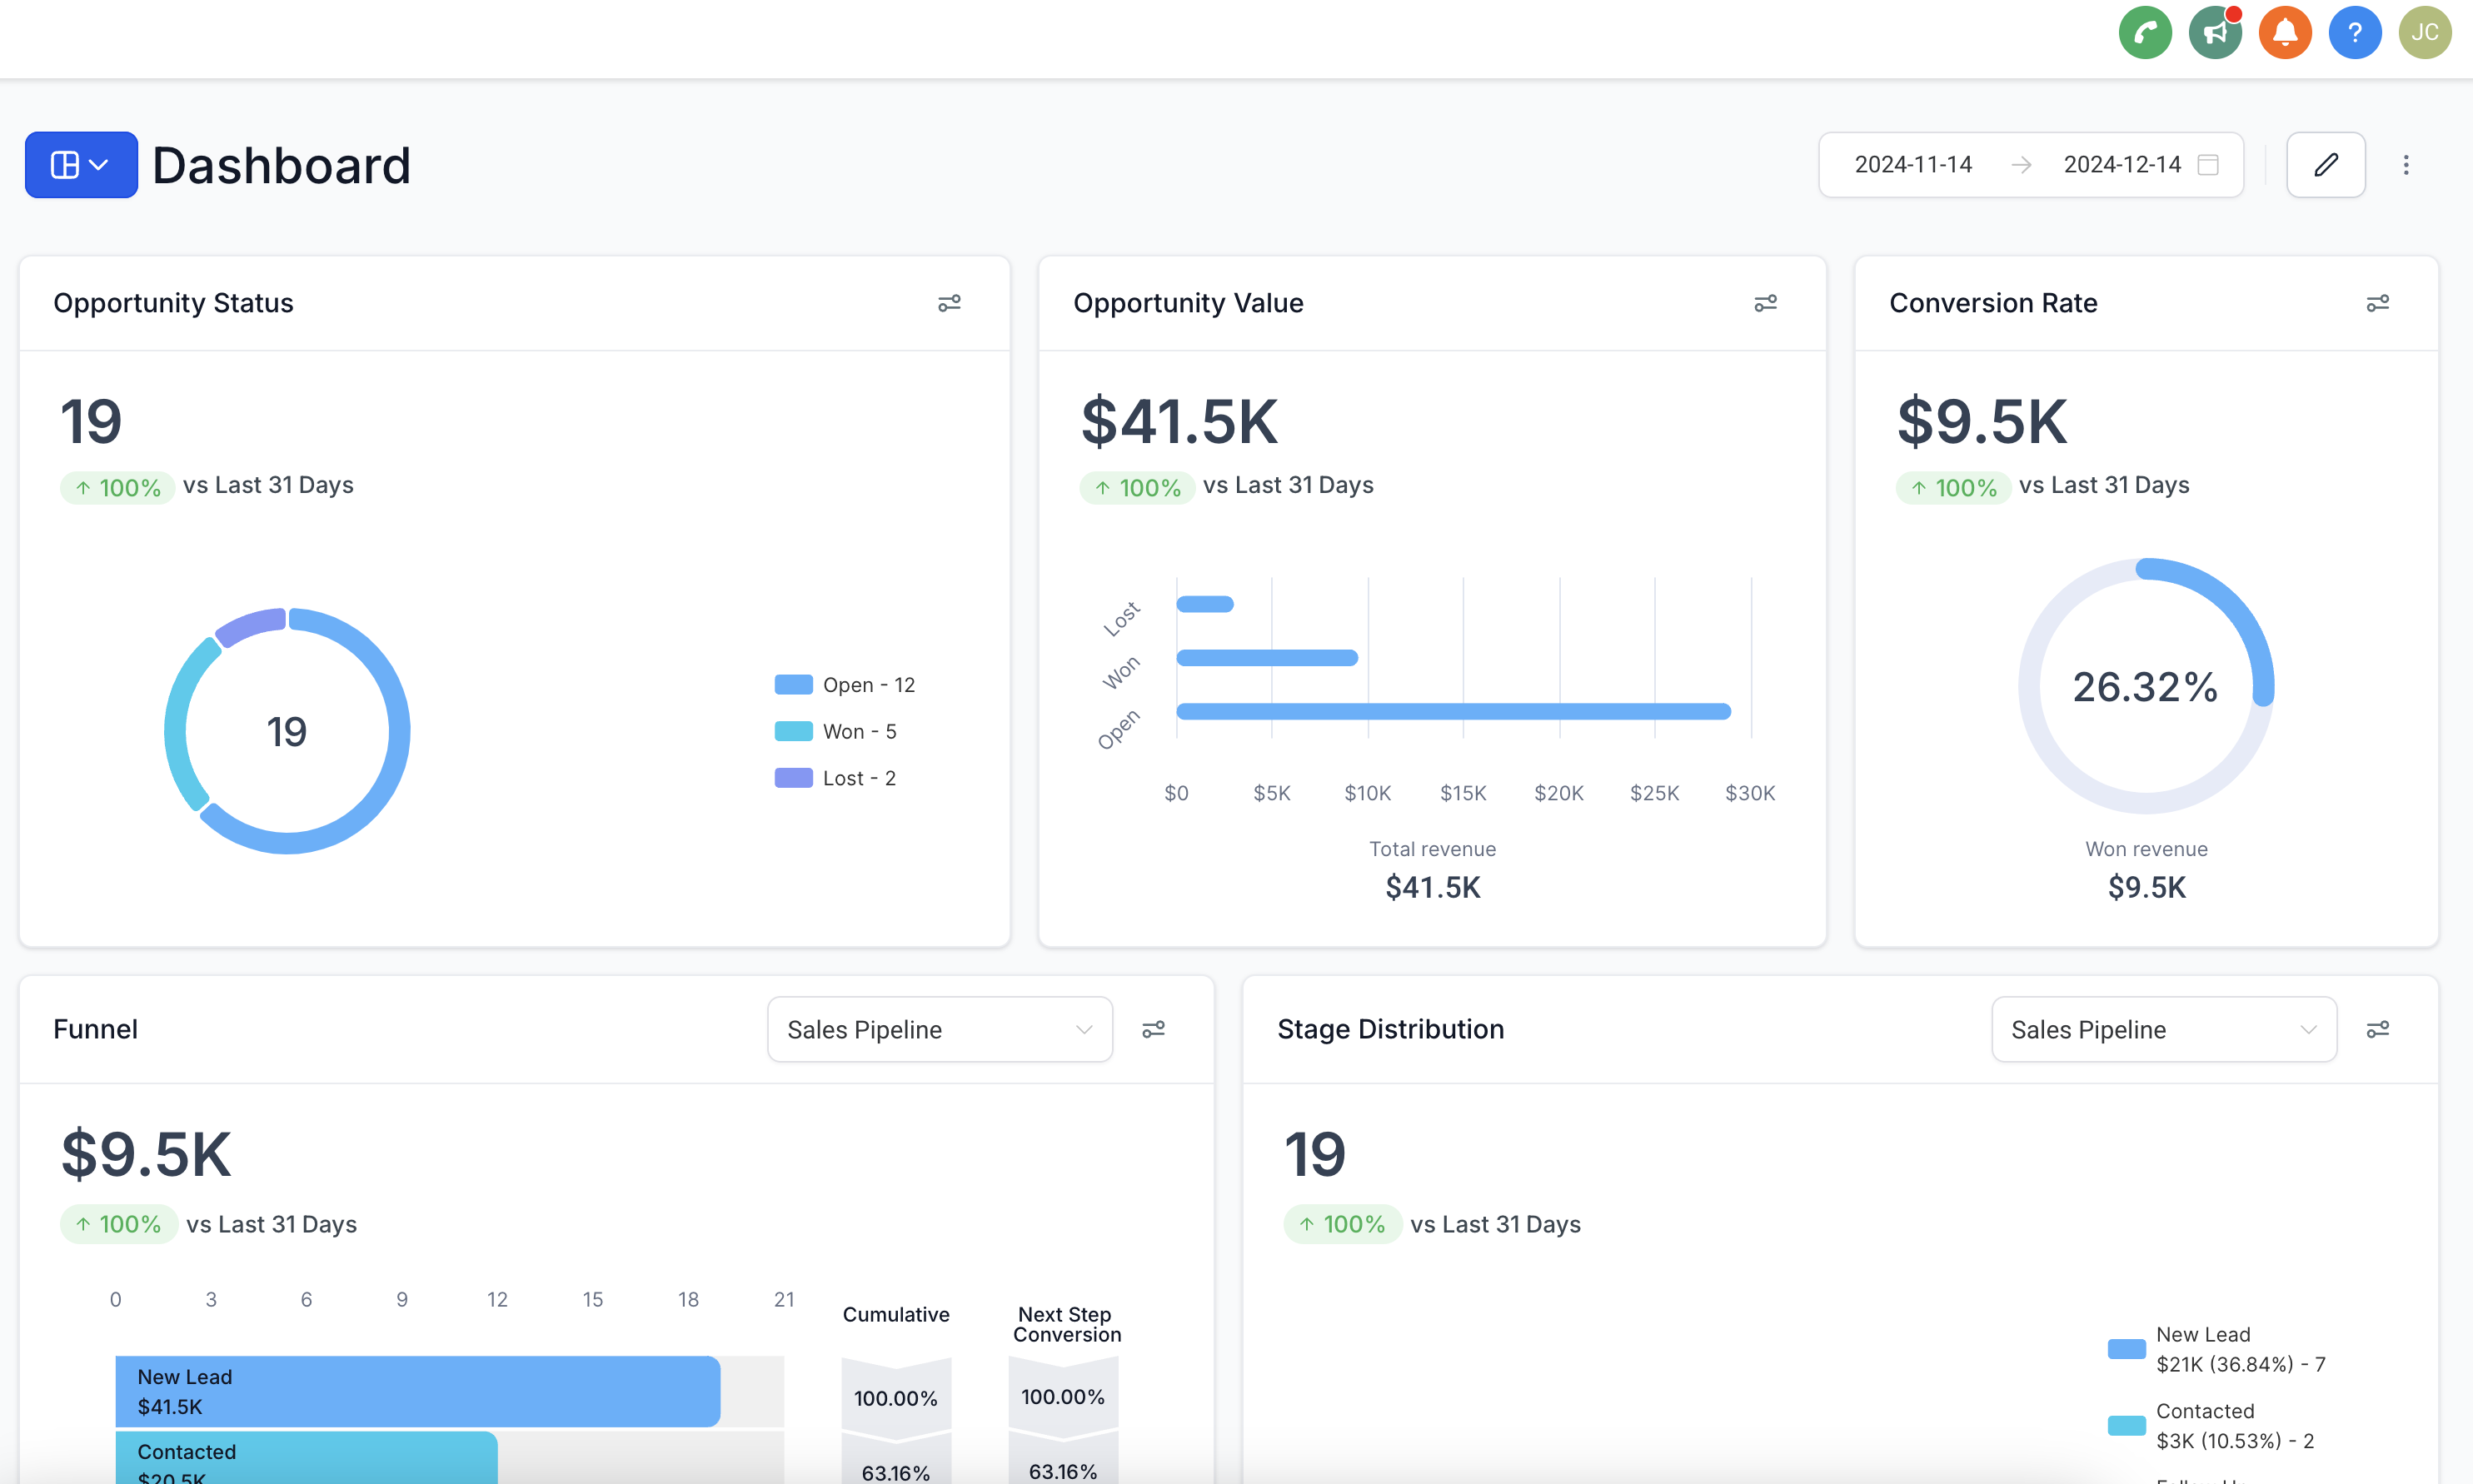Click the pencil edit dashboard button
The width and height of the screenshot is (2473, 1484).
2325,165
